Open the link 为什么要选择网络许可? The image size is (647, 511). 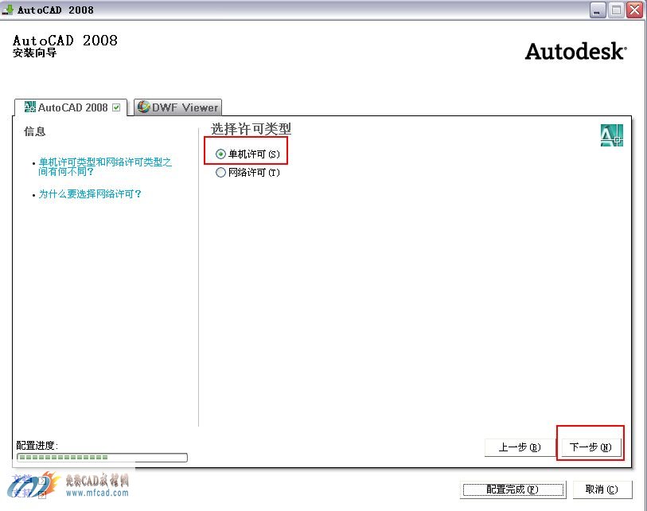(90, 194)
